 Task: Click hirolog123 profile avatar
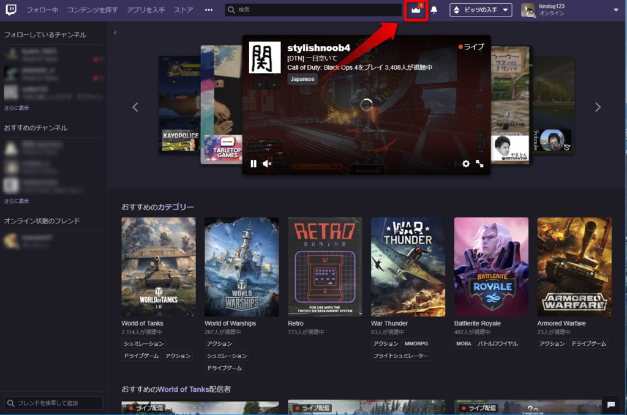[x=528, y=10]
